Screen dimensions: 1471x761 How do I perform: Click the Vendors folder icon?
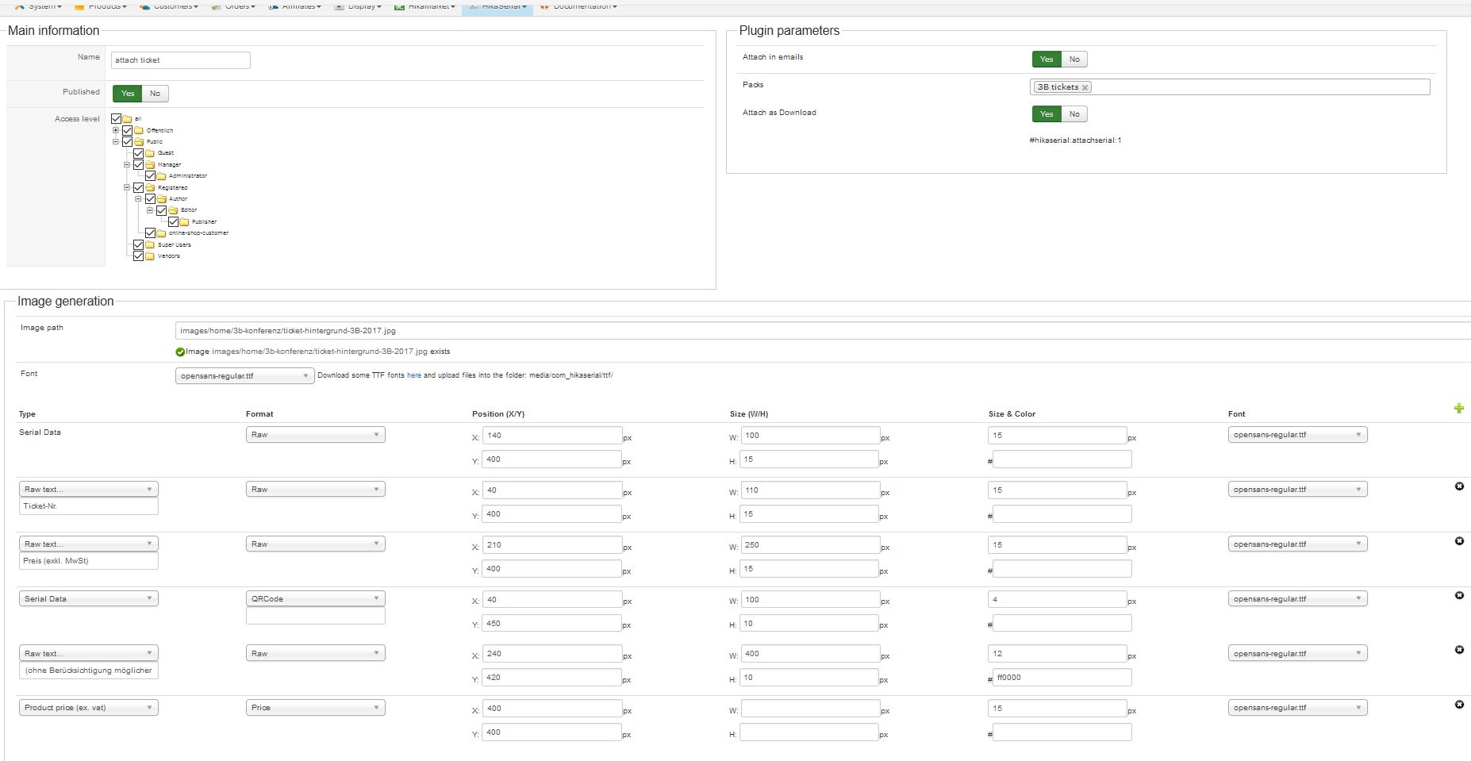[150, 256]
